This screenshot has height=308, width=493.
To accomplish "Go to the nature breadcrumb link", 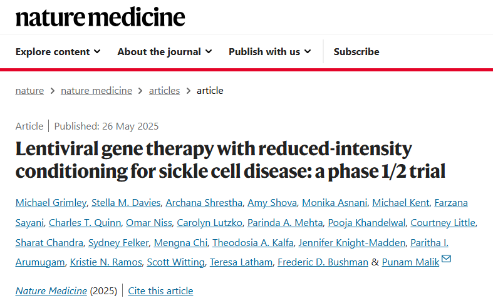I will pos(29,91).
